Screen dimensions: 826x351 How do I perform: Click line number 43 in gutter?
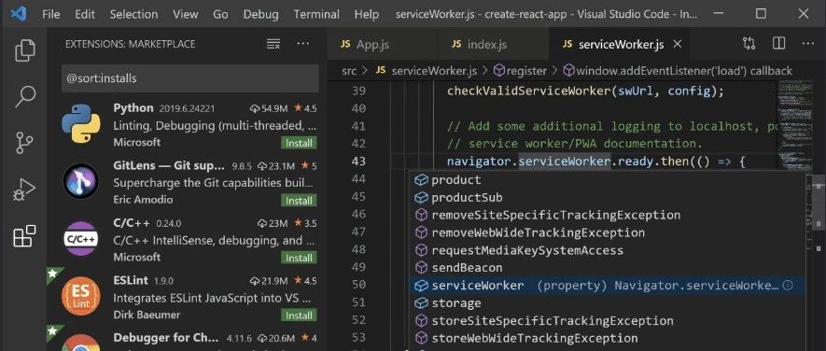pos(358,161)
